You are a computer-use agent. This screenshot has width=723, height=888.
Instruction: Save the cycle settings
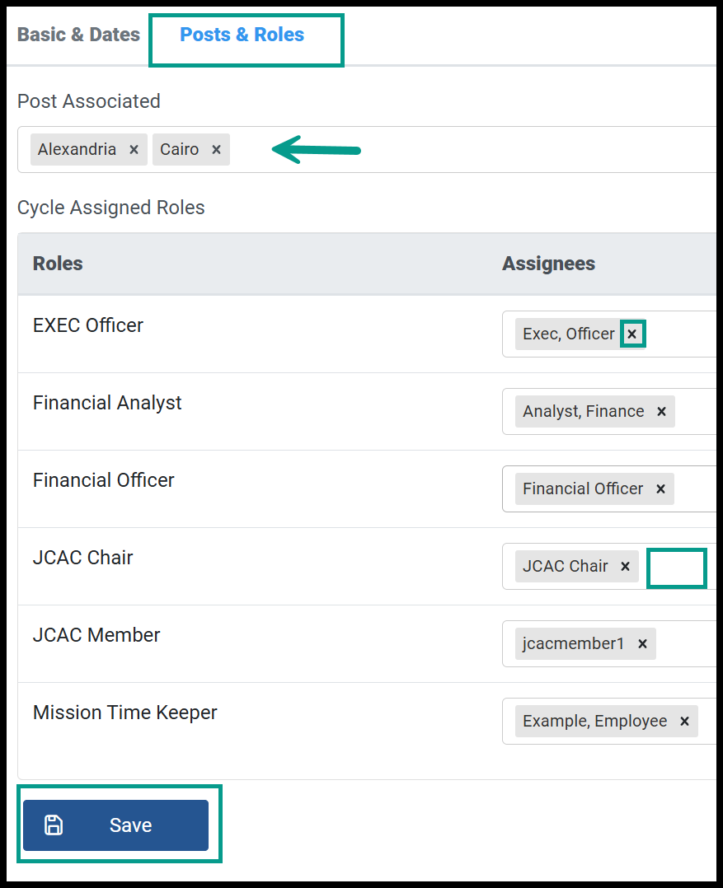pos(115,825)
